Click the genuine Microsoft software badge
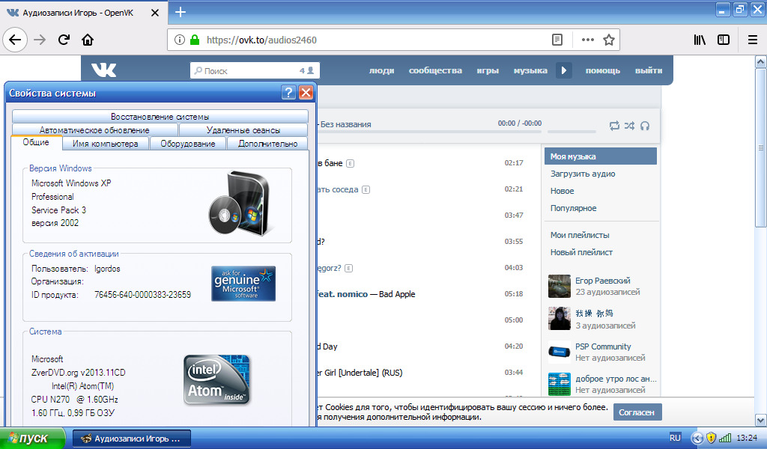This screenshot has width=767, height=449. [243, 284]
